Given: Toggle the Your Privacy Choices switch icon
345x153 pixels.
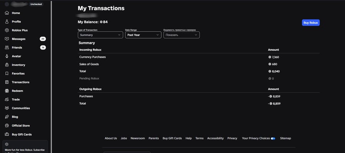Looking at the screenshot, I should click(273, 138).
